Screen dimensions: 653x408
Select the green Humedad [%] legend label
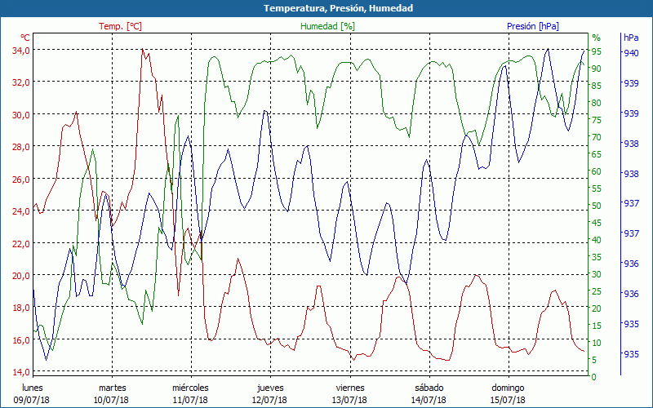[328, 26]
